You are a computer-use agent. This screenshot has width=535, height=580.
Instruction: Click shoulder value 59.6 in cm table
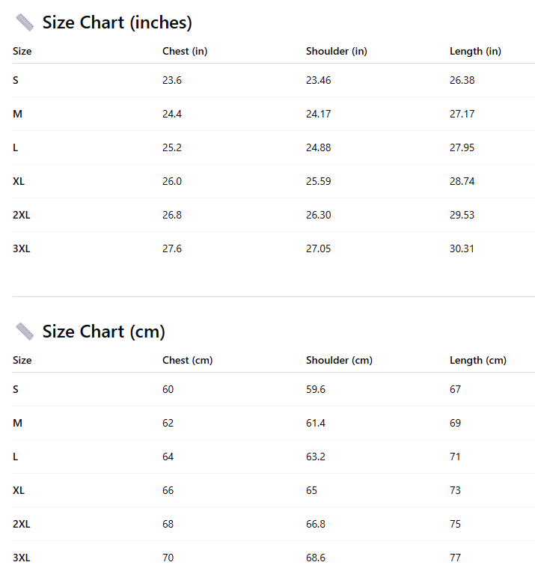coord(316,389)
